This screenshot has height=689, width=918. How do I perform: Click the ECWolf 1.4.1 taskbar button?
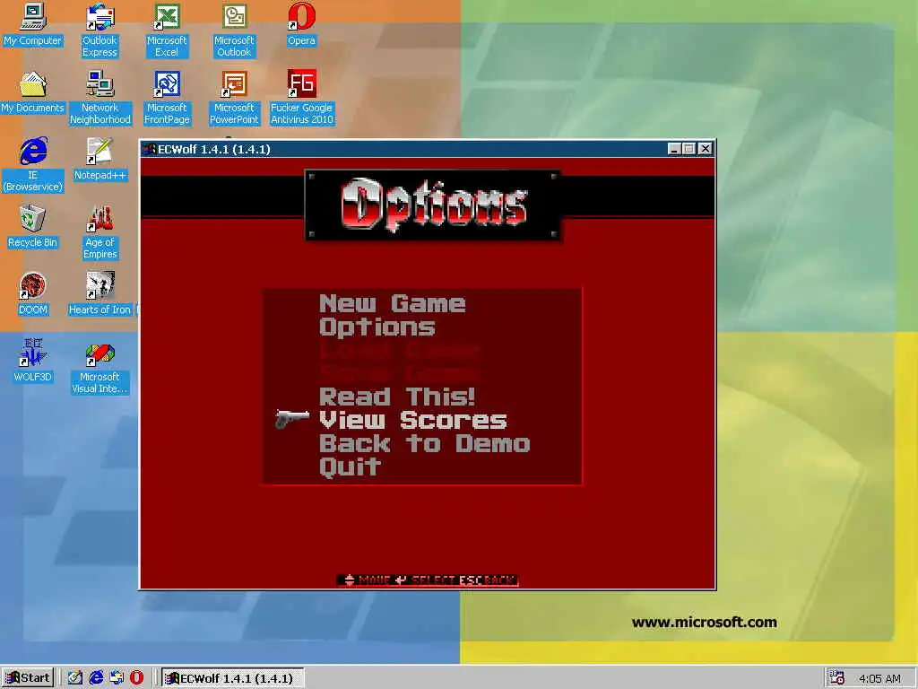(232, 678)
